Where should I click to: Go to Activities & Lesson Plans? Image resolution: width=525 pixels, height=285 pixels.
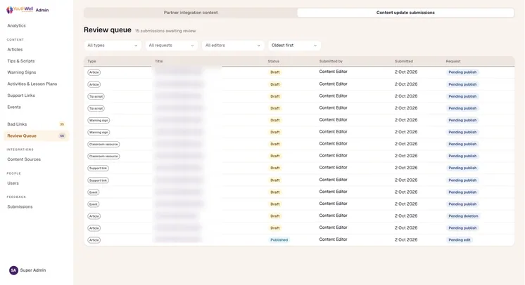tap(32, 84)
